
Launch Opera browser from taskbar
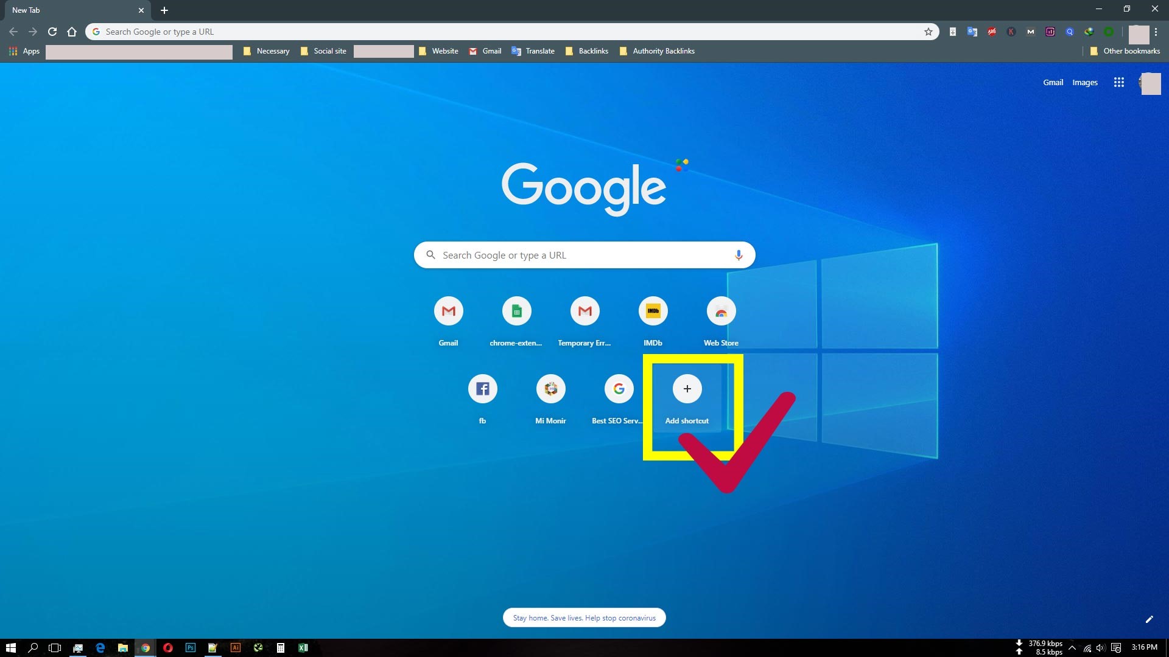click(x=168, y=648)
